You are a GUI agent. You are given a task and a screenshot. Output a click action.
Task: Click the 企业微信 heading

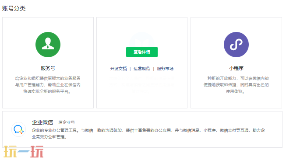(42, 122)
